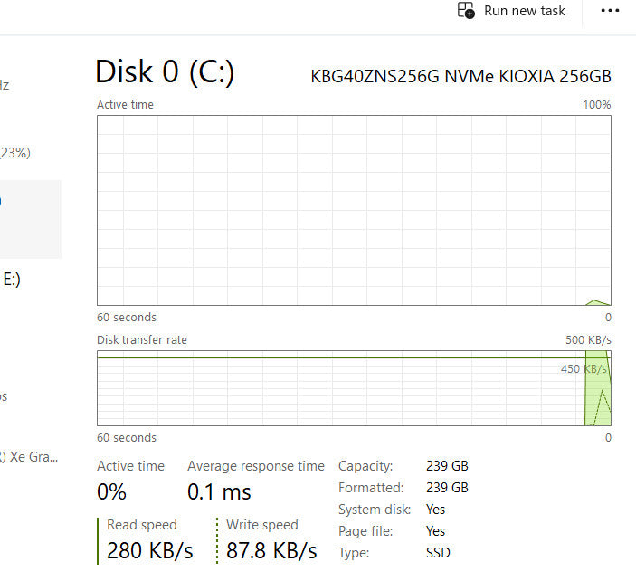Image resolution: width=636 pixels, height=581 pixels.
Task: Select the highlighted Disk 0 sidebar entry
Action: (x=31, y=219)
